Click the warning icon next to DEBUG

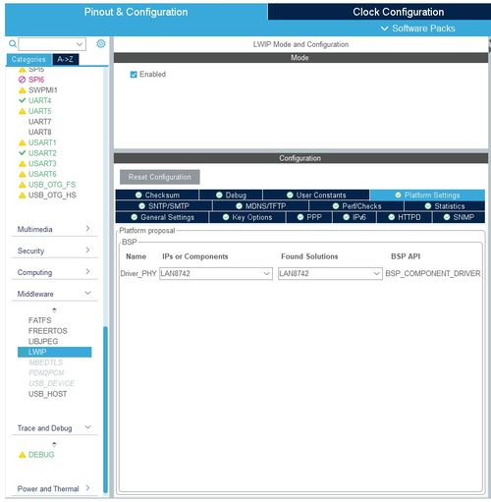click(22, 455)
